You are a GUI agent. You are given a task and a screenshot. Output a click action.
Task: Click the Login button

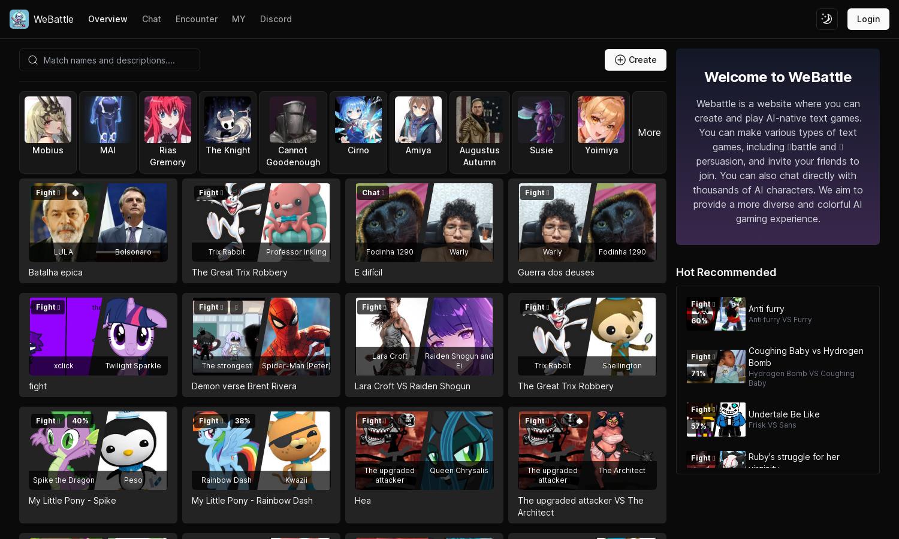[x=868, y=19]
